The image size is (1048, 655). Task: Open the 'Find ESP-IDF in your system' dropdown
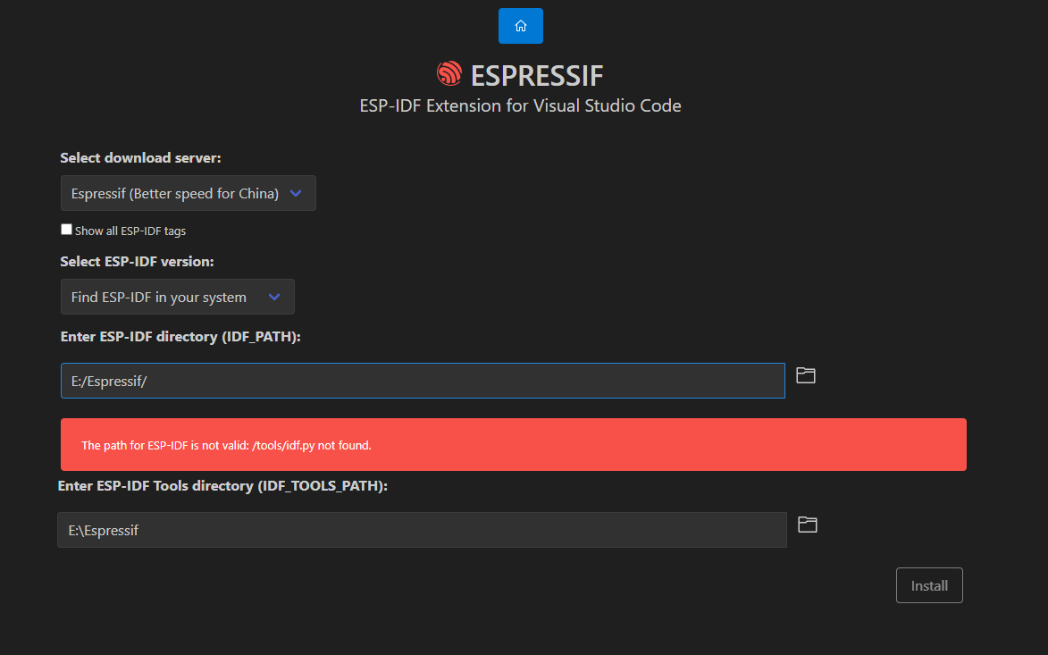[x=177, y=297]
